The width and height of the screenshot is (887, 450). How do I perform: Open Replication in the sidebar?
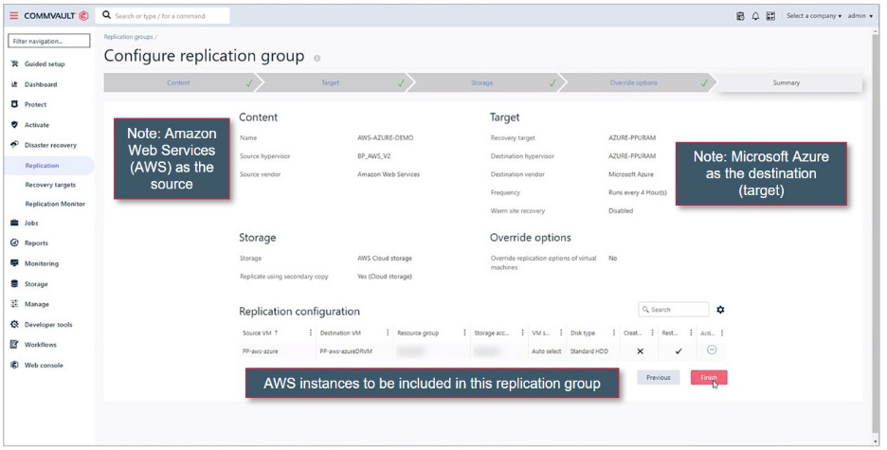click(48, 166)
